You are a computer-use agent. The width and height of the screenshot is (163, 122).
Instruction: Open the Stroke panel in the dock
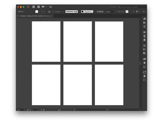(144, 45)
